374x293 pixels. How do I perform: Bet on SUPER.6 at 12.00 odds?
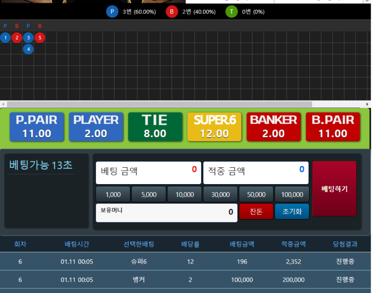coord(215,127)
